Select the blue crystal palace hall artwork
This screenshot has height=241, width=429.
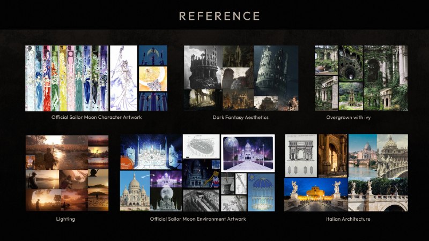coord(151,152)
